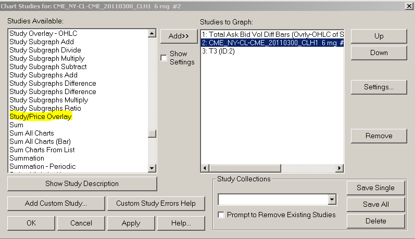Screen dimensions: 415x239
Task: Open the Study Collections dropdown arrow
Action: coord(332,200)
